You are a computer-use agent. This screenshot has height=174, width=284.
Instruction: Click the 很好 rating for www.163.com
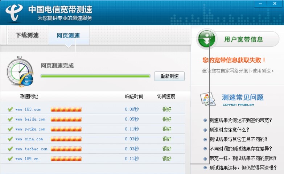(x=166, y=109)
